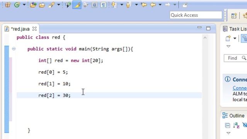
Task: Open the Forward history dropdown arrow
Action: tap(174, 5)
